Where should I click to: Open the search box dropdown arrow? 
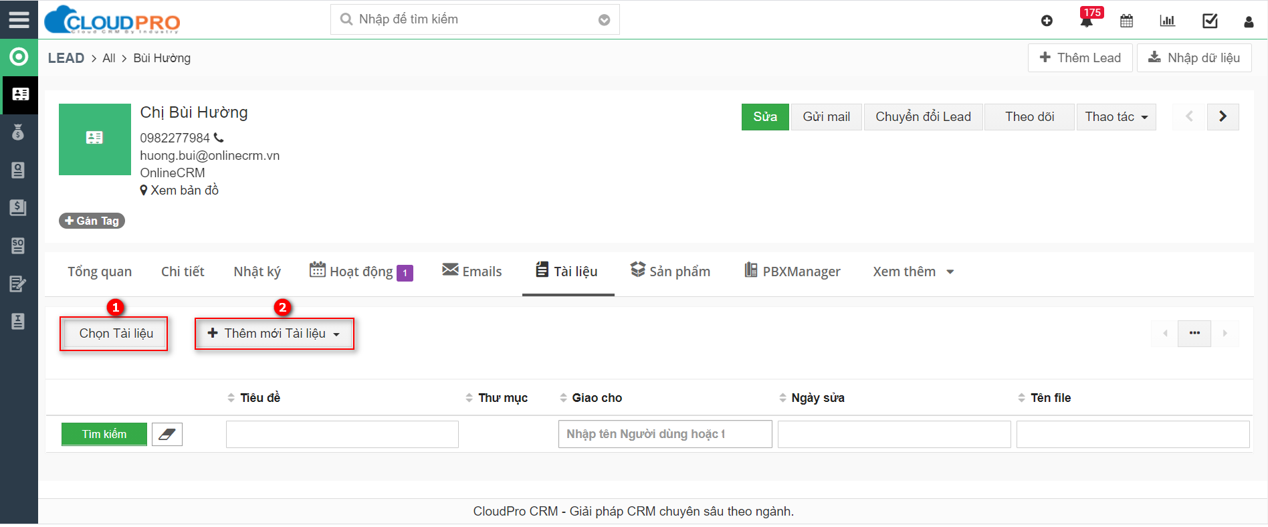point(604,20)
